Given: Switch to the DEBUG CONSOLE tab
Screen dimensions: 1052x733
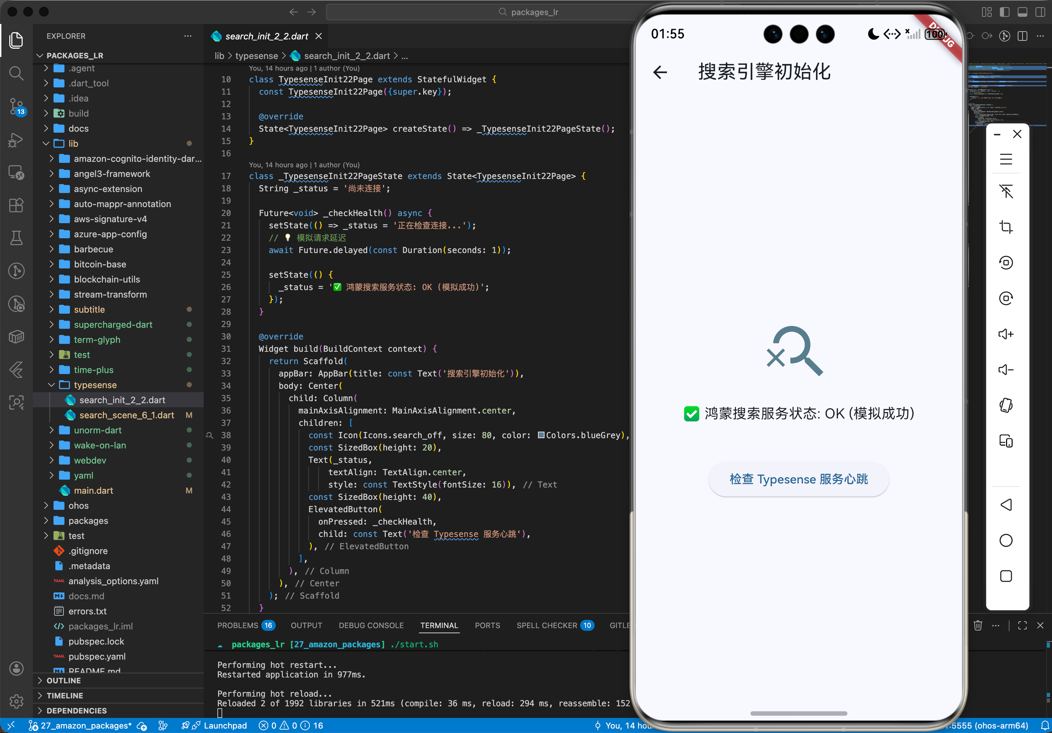Looking at the screenshot, I should pos(371,626).
